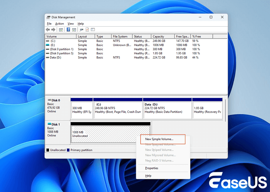Sort by the Free Space column header
The image size is (270, 192).
coord(182,37)
